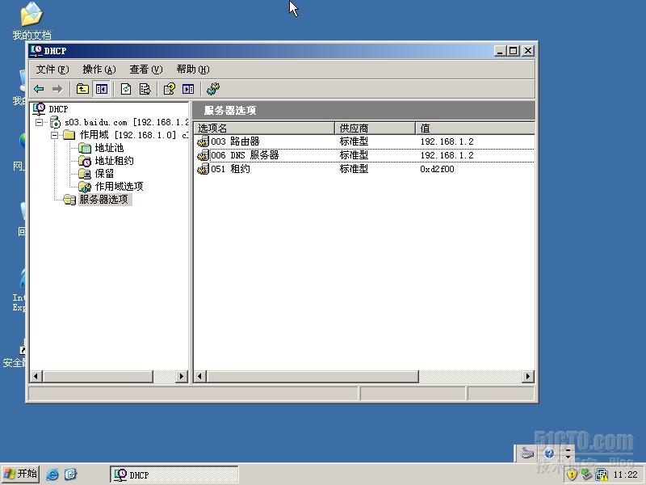Click the Up one level folder icon
This screenshot has height=485, width=646.
83,89
